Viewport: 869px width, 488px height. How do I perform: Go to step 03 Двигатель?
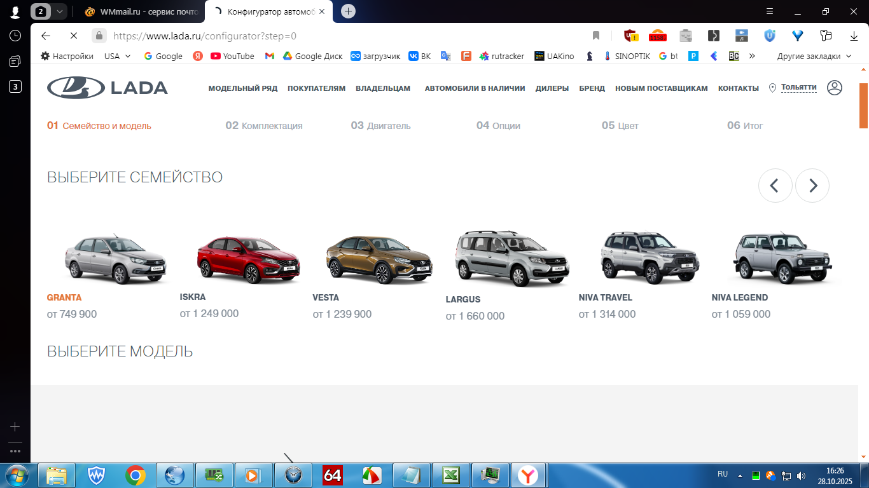pyautogui.click(x=380, y=126)
